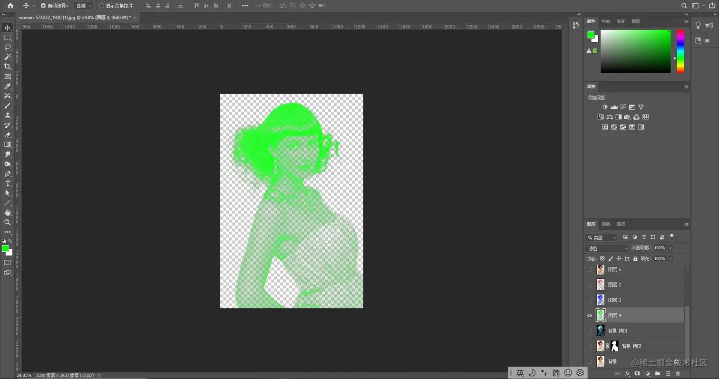Pick a shade in the green color field
This screenshot has width=719, height=379.
tap(635, 51)
